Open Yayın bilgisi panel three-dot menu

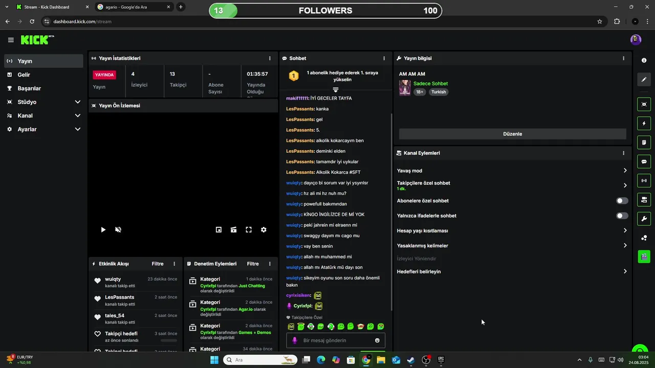(623, 58)
